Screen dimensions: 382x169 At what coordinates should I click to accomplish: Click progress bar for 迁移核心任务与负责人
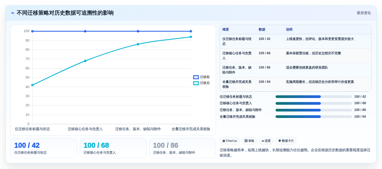click(x=314, y=103)
